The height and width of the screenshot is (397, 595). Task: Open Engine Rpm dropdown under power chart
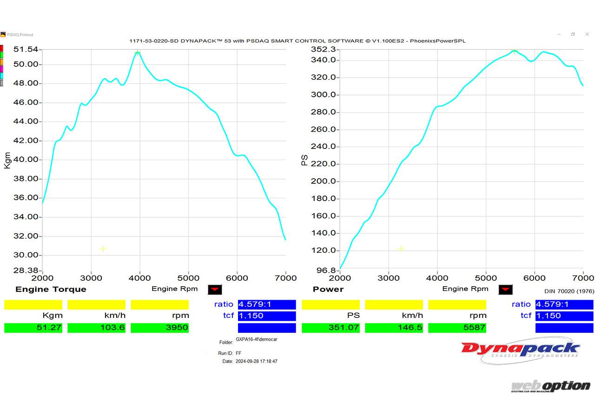coord(505,289)
